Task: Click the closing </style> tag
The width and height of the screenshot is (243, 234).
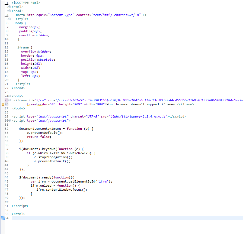Action: tap(23, 84)
